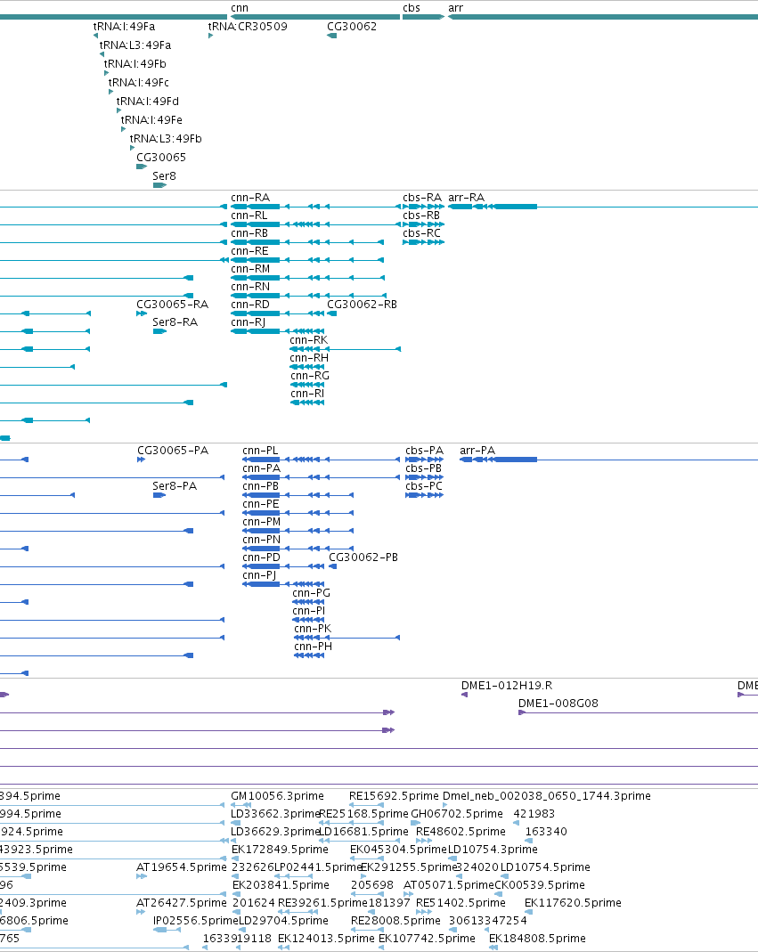Select the cbs-RB transcript

(421, 216)
